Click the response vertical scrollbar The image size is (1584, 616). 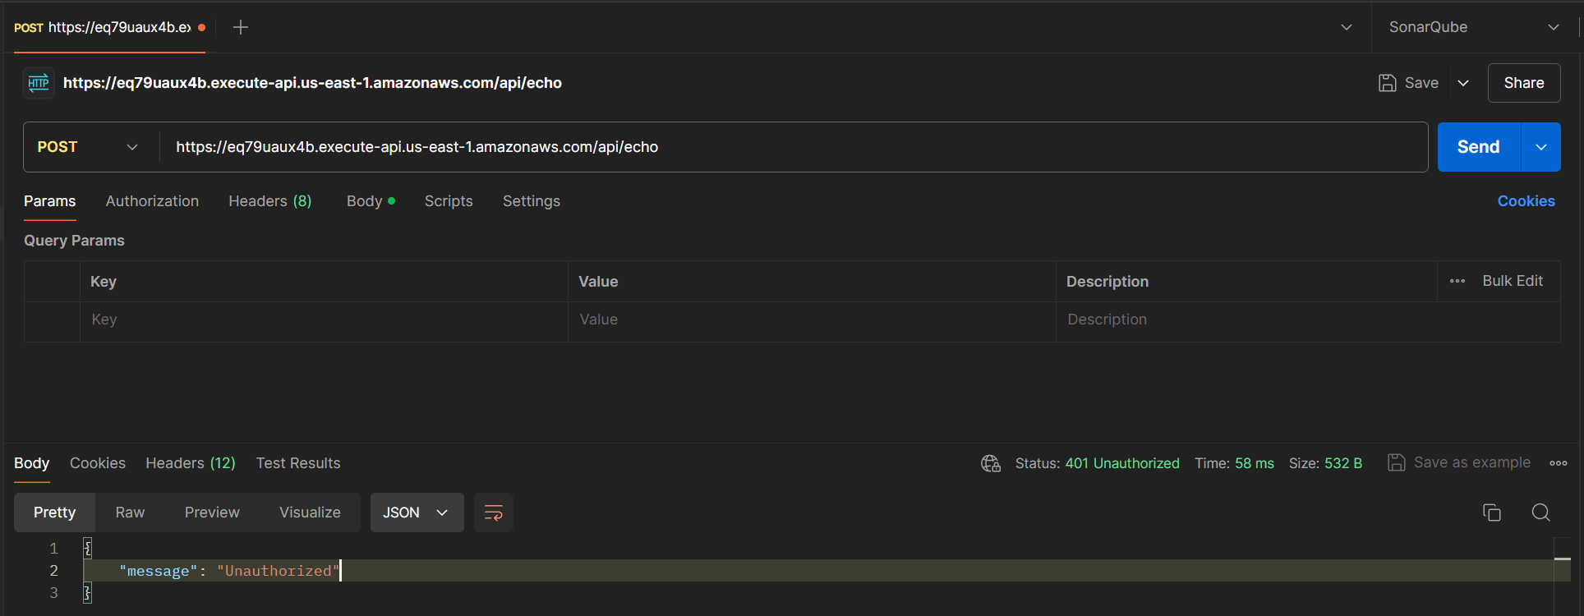pos(1563,575)
